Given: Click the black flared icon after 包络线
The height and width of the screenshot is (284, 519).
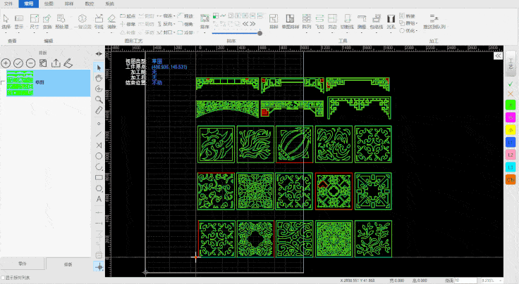Looking at the screenshot, I should pos(391,21).
